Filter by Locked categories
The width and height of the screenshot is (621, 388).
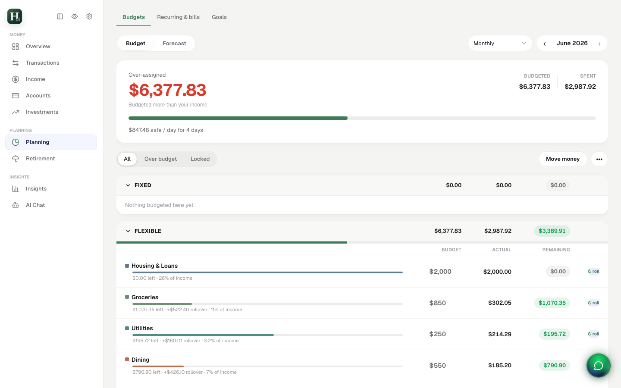[x=200, y=159]
